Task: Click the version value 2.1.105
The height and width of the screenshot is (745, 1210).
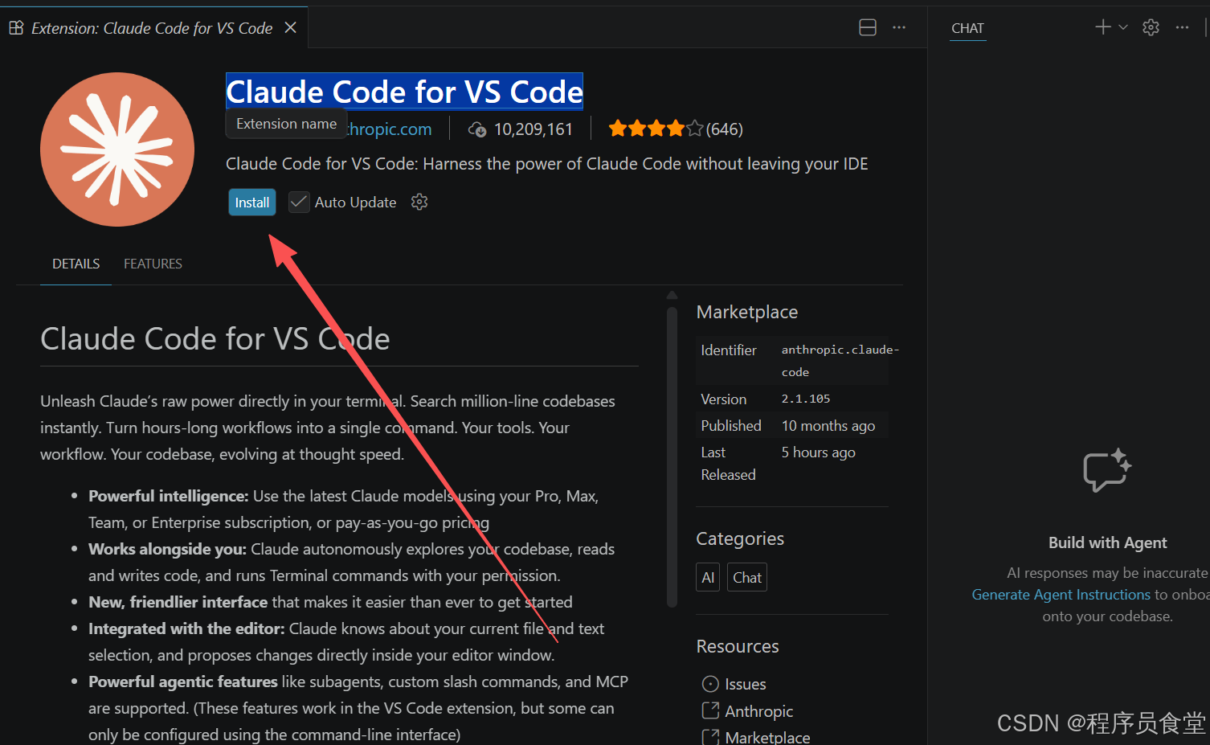Action: (806, 399)
